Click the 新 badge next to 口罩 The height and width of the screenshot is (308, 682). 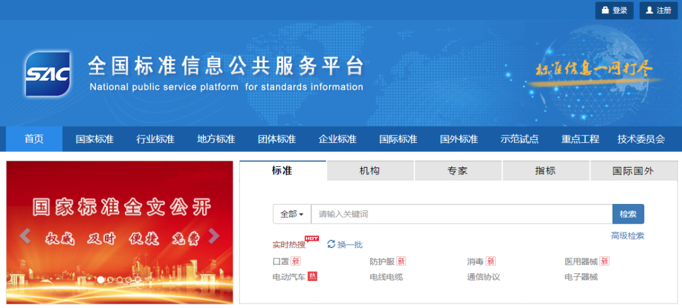(x=296, y=261)
